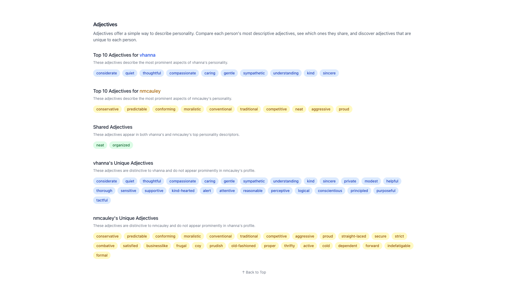Click 'sincere' in vhanna's Top 10 list
The height and width of the screenshot is (286, 508).
point(329,73)
